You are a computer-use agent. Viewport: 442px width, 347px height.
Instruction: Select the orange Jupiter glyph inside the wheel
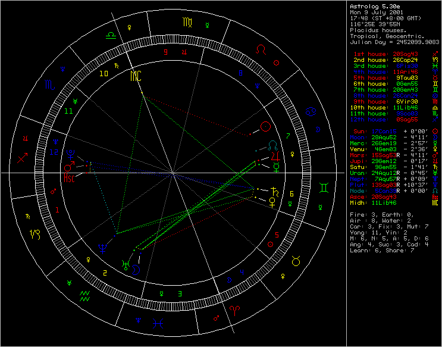click(x=275, y=157)
